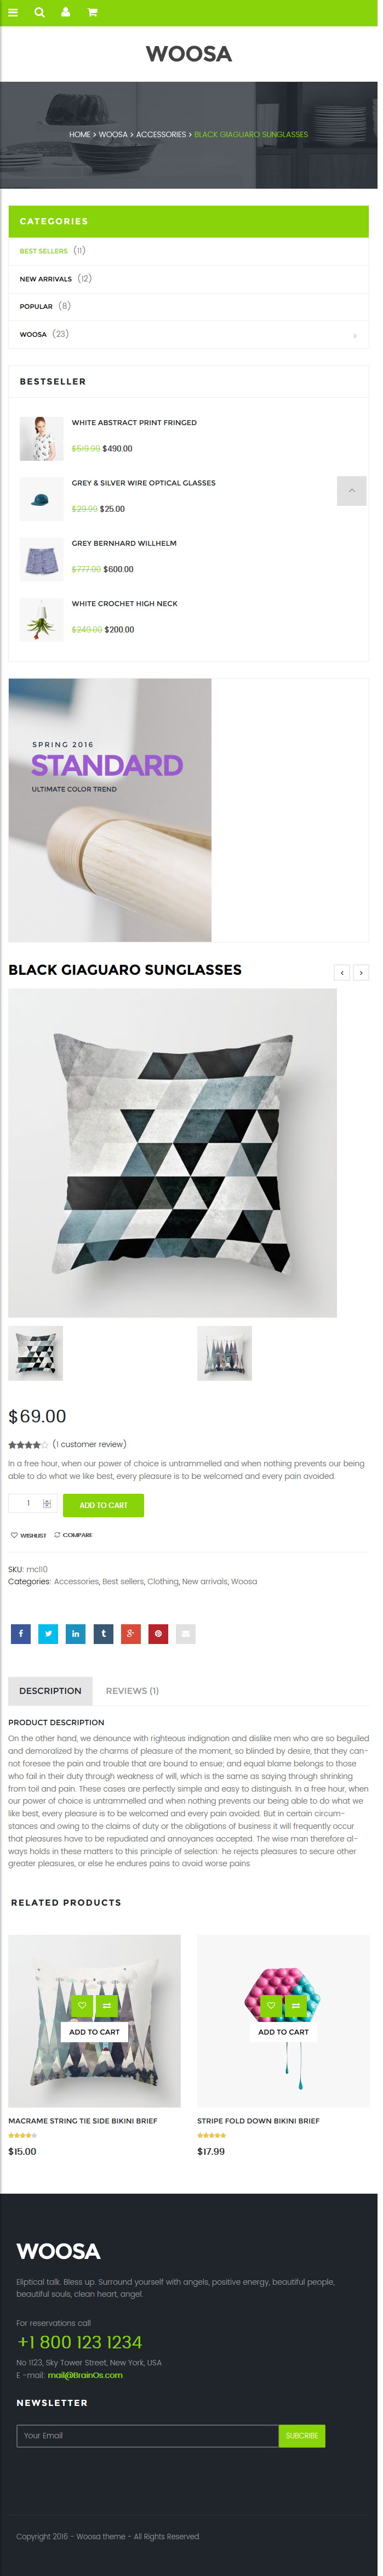Screen dimensions: 383x2576
Task: Open the Best Sellers category link
Action: pos(44,251)
